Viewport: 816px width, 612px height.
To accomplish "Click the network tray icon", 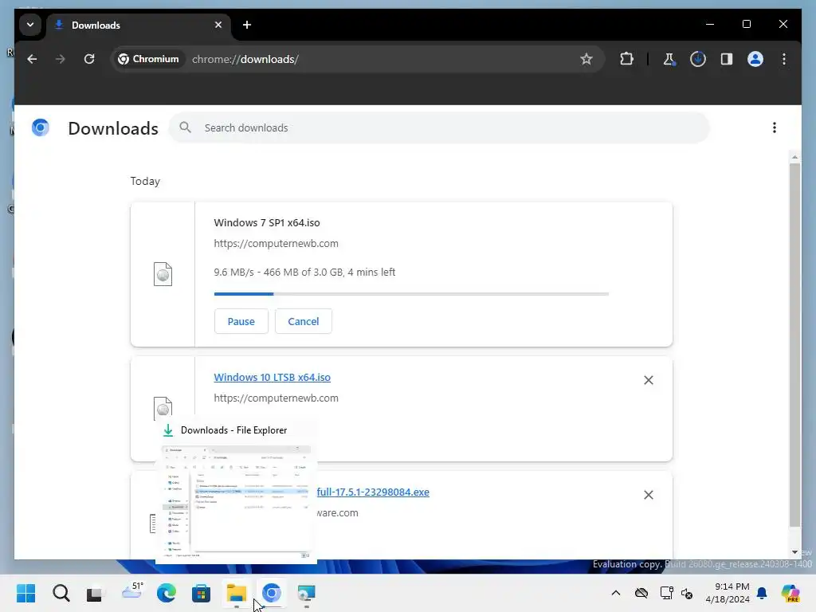I will pyautogui.click(x=666, y=593).
